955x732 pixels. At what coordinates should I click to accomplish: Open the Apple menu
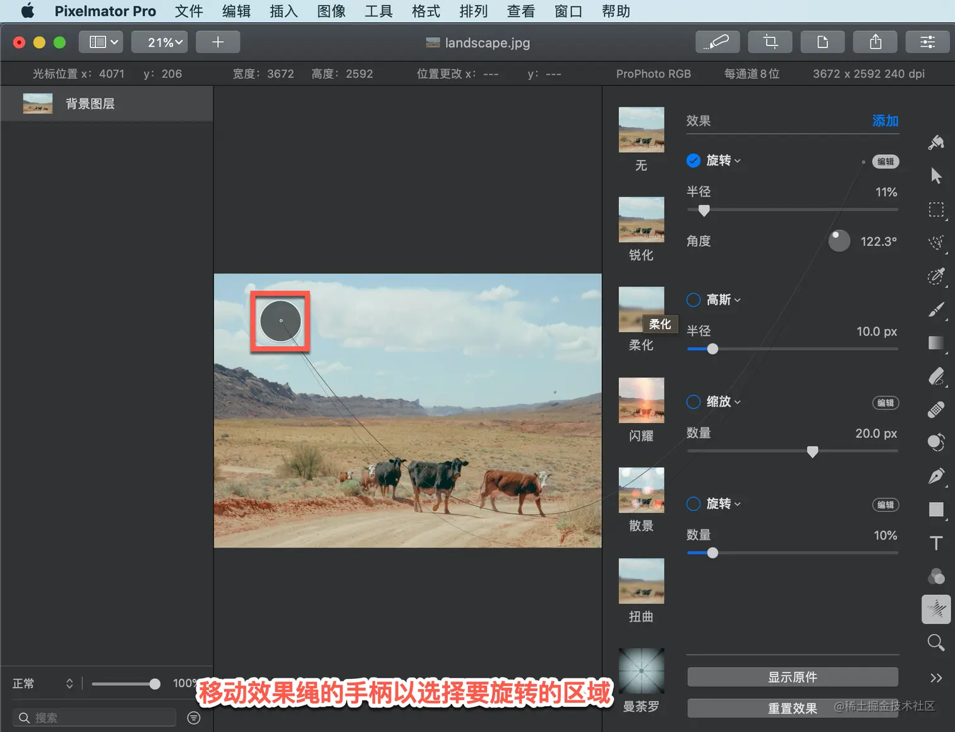[x=28, y=11]
